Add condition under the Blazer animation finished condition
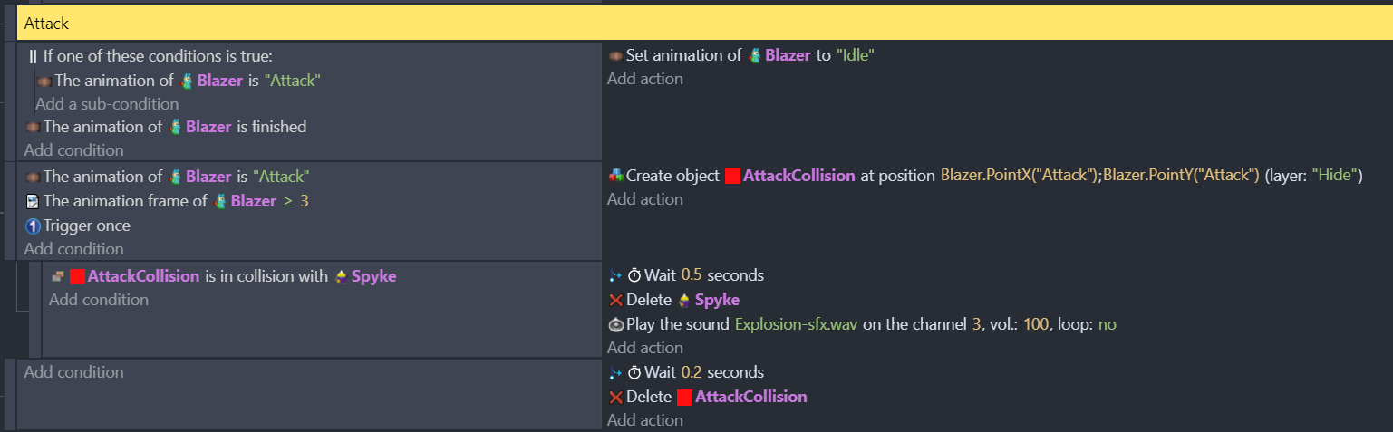 tap(74, 149)
